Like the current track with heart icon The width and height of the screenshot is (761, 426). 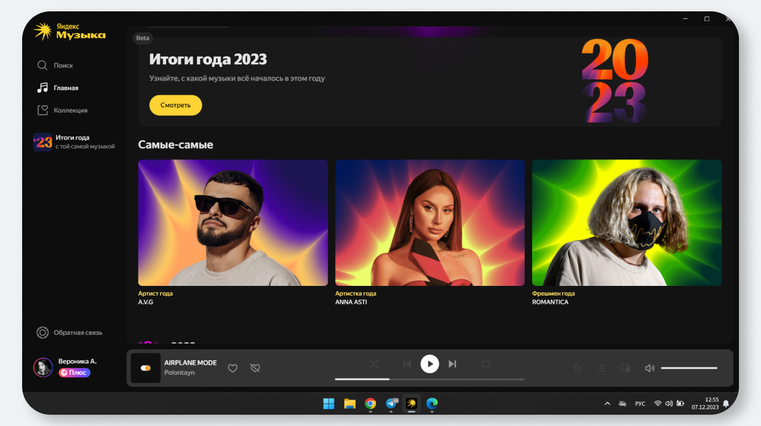pos(232,368)
